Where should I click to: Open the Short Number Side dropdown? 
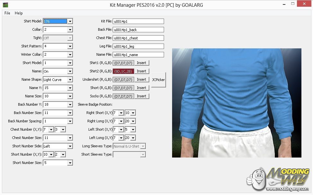pos(70,146)
